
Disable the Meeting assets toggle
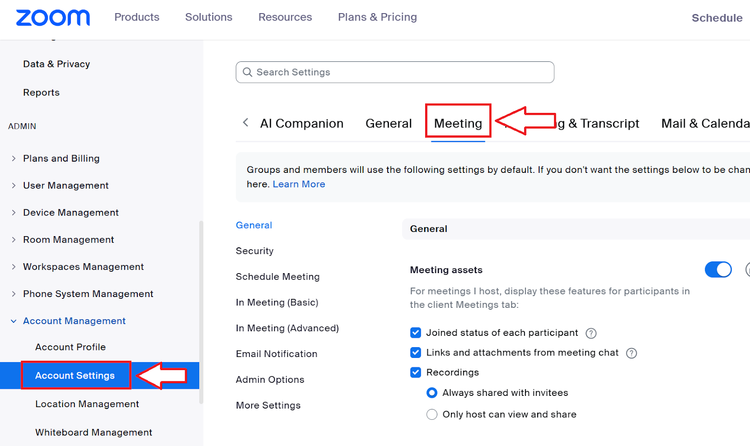(x=718, y=269)
